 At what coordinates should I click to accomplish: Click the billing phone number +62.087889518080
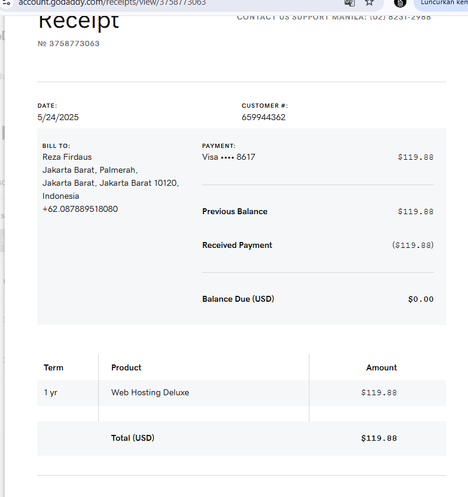coord(80,209)
